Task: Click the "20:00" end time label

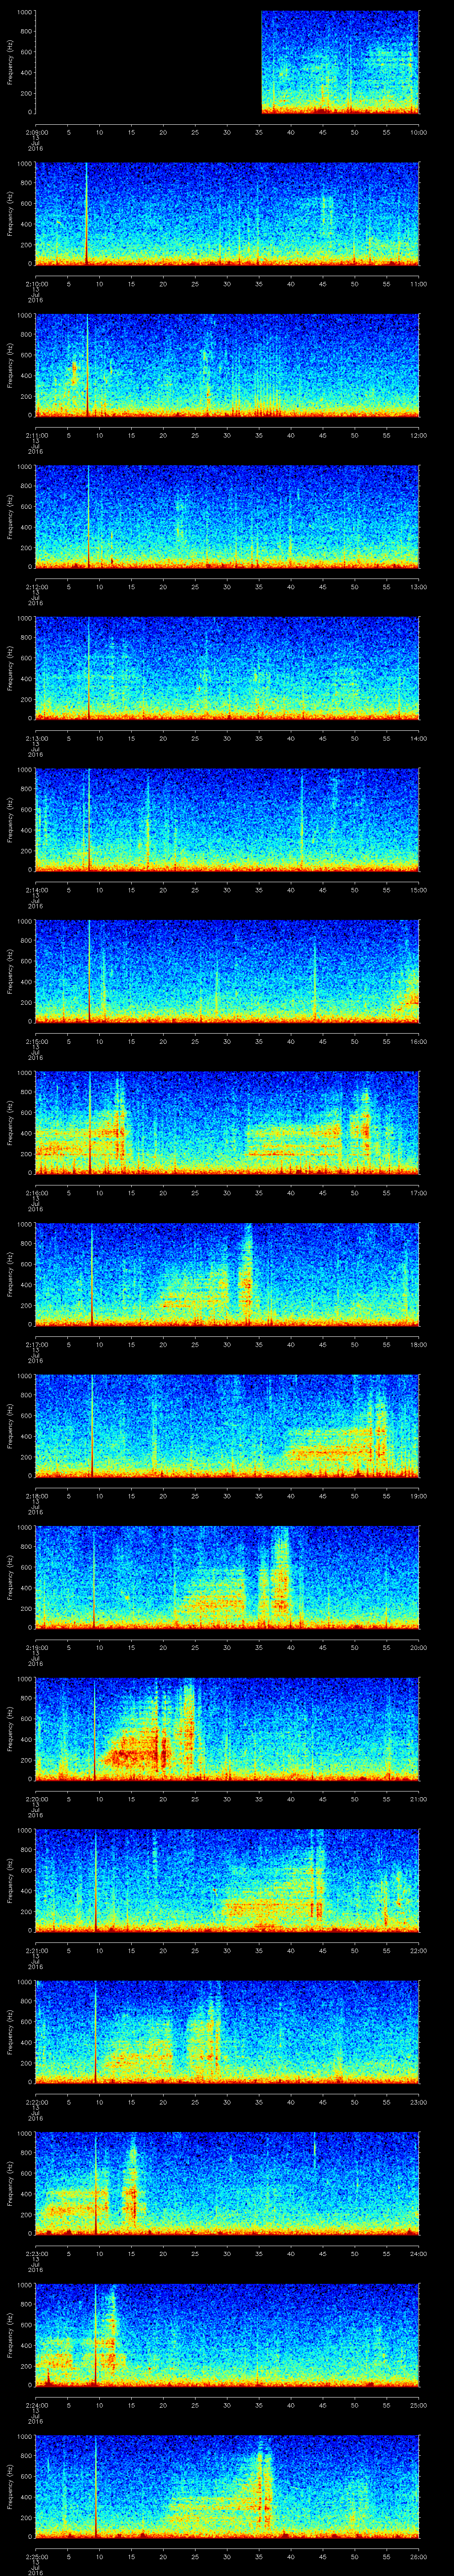Action: click(x=418, y=1647)
